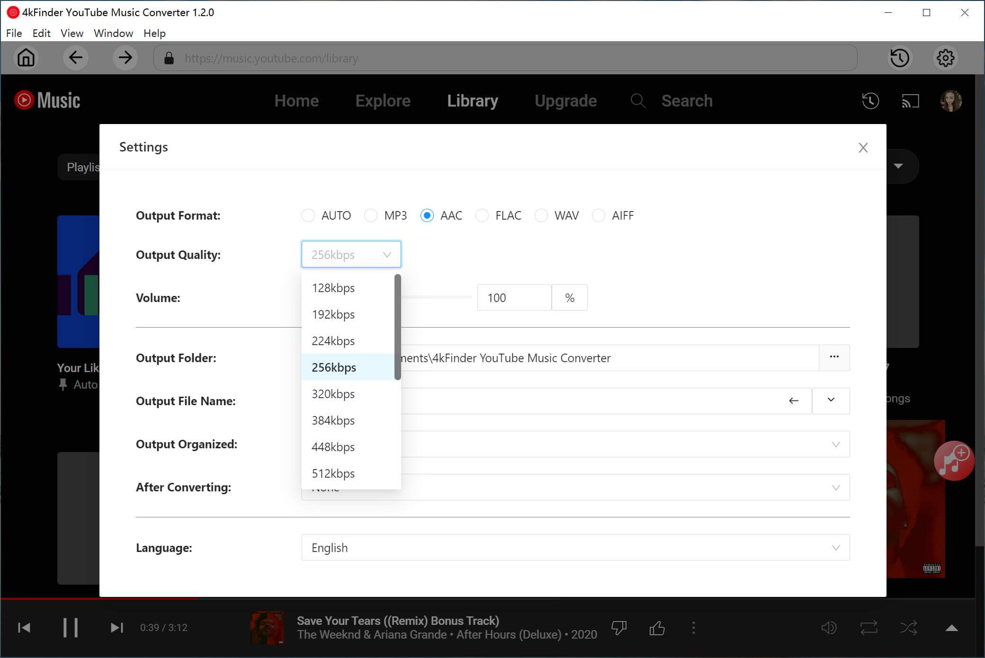Viewport: 985px width, 658px height.
Task: Select the MP3 output format
Action: tap(371, 215)
